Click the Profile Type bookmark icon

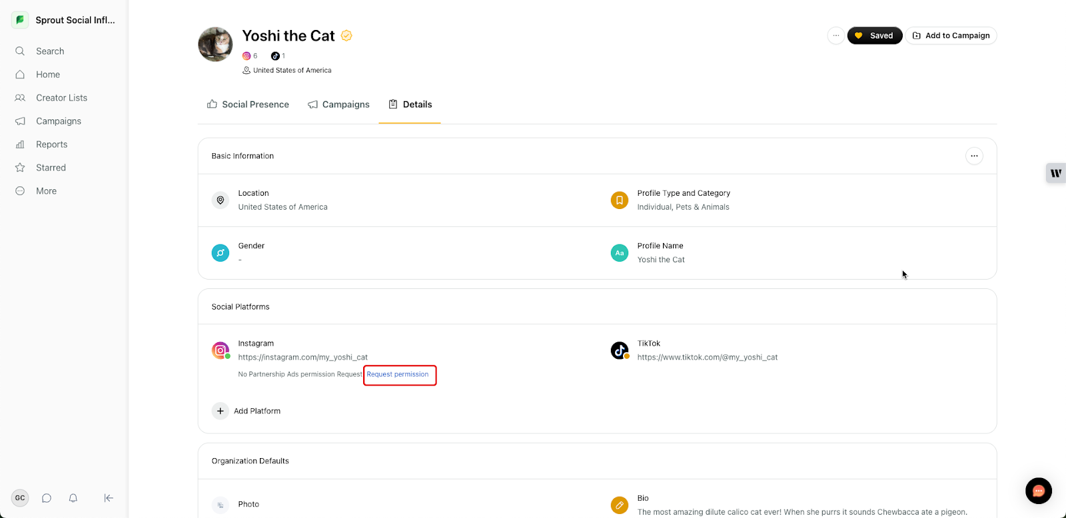pos(620,200)
